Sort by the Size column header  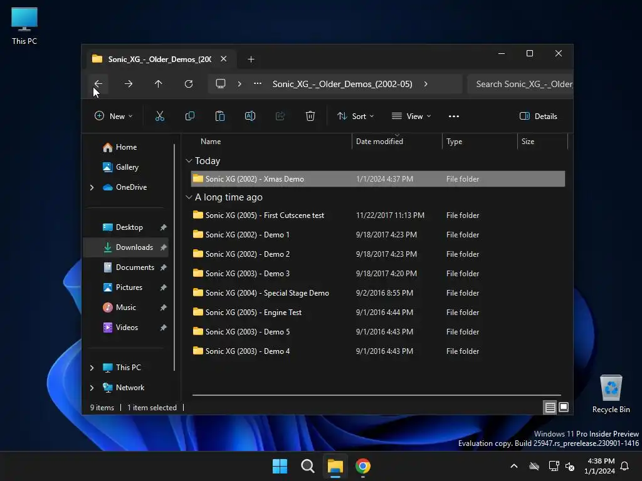pos(542,142)
